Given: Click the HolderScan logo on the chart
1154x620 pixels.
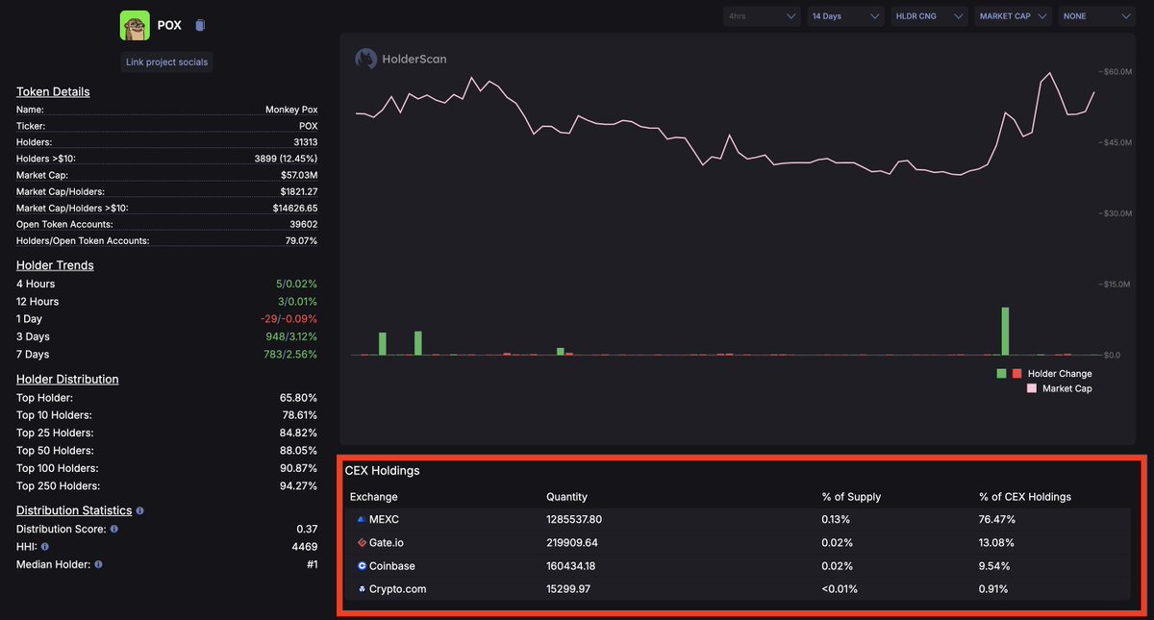Looking at the screenshot, I should pyautogui.click(x=365, y=59).
